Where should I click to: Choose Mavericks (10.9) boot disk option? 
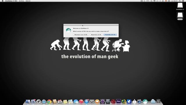[x=96, y=35]
